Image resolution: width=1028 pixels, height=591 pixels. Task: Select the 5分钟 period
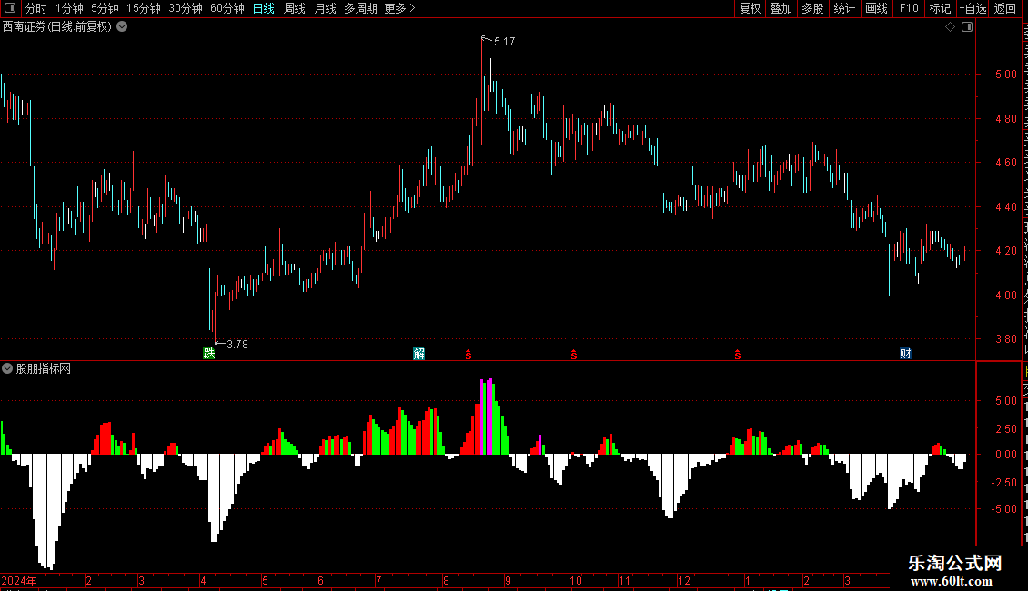tap(105, 8)
